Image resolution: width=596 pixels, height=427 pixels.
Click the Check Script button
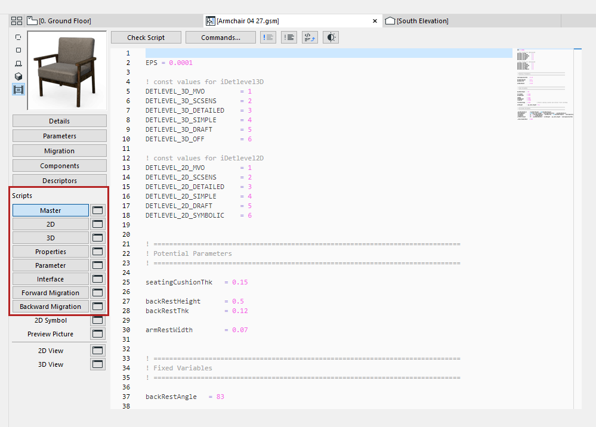click(146, 37)
